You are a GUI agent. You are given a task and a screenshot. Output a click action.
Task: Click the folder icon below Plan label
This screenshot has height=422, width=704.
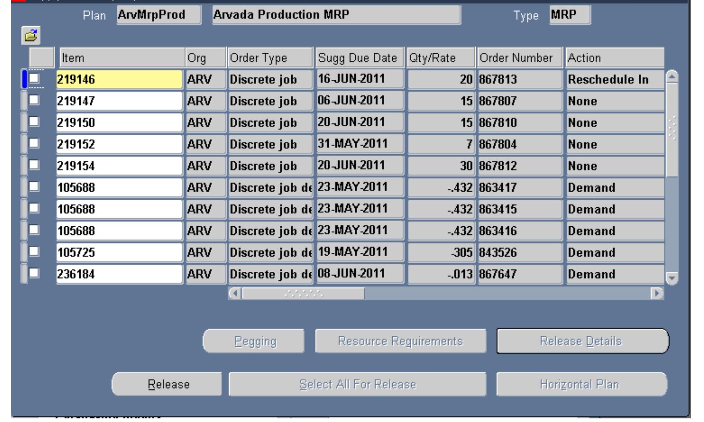pos(31,36)
